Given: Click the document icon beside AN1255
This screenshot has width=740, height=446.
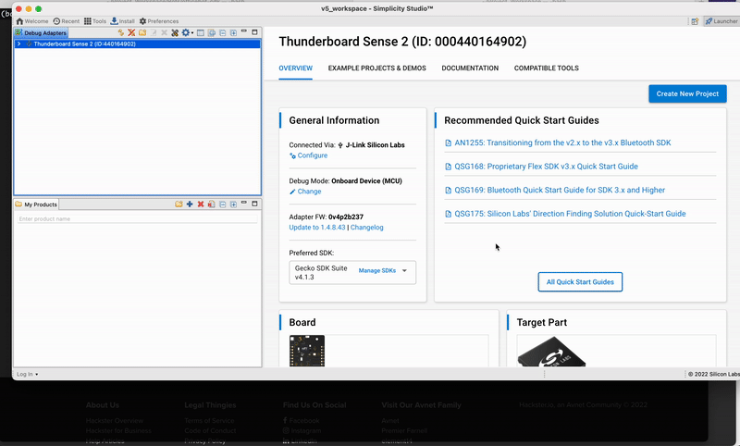Looking at the screenshot, I should point(449,143).
